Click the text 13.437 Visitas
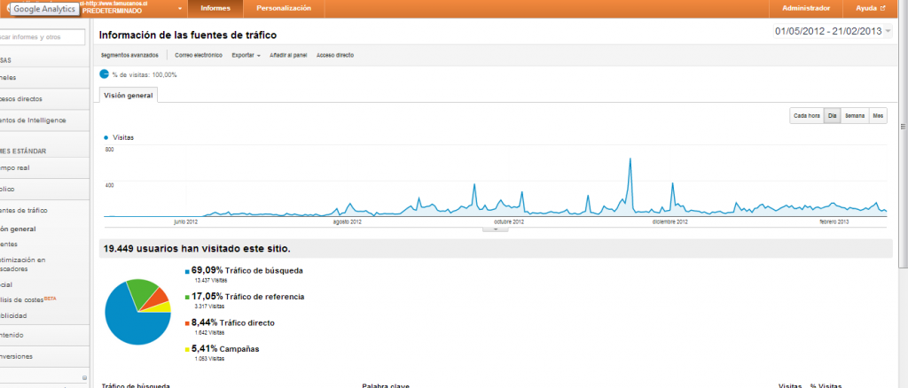 [x=209, y=280]
